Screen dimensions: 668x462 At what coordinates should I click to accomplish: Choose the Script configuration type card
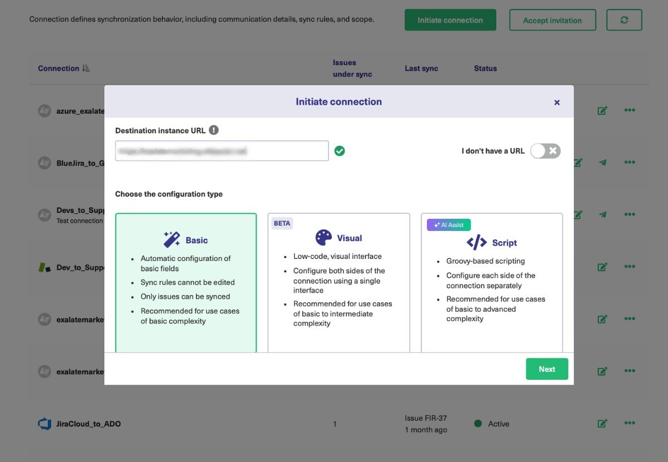coord(492,283)
